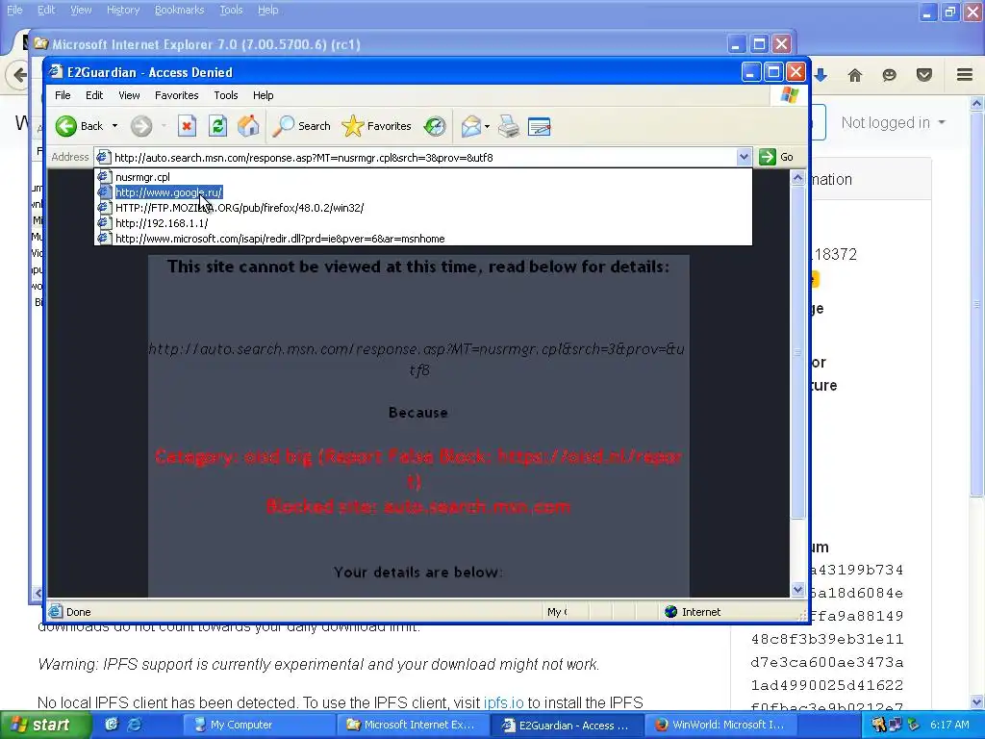Open the Edit menu in E2Guardian window
This screenshot has height=739, width=985.
click(94, 95)
